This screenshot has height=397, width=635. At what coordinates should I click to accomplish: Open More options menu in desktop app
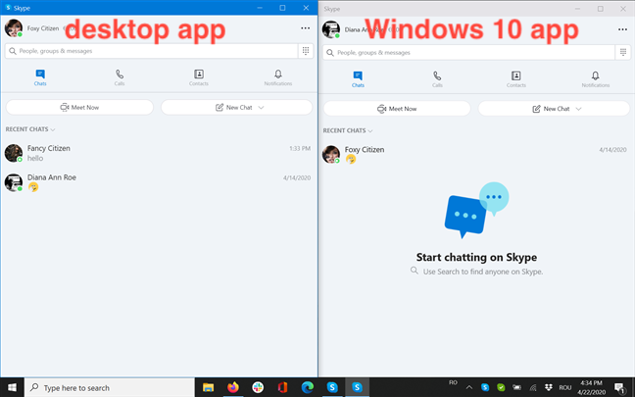306,28
